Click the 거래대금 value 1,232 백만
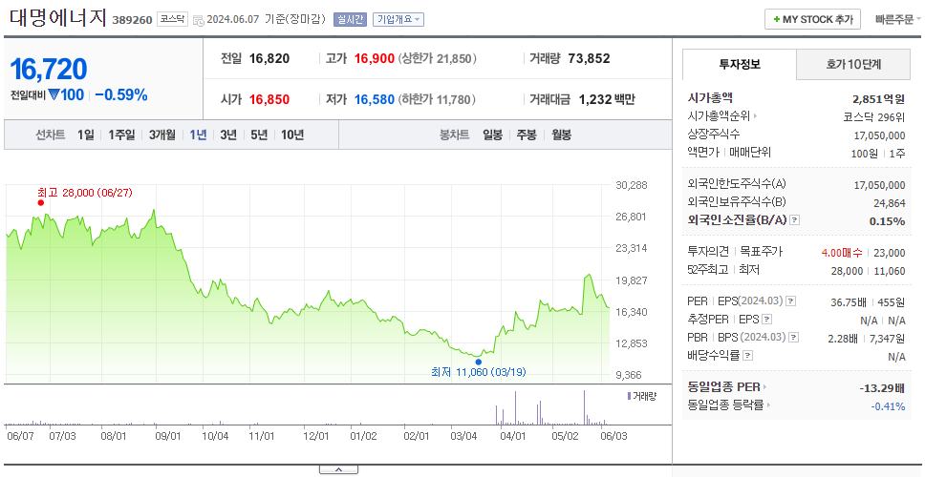Screen dimensions: 925x477 click(607, 99)
